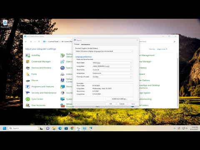The height and width of the screenshot is (150, 200).
Task: Open Storage Spaces in Control Panel
Action: pyautogui.click(x=145, y=93)
